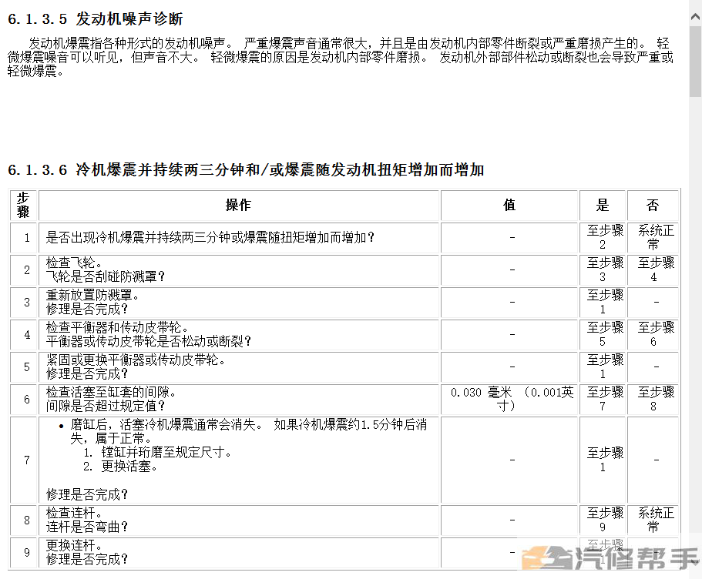Click '至步骤 1' in the step 3 row
The height and width of the screenshot is (579, 702).
click(605, 302)
